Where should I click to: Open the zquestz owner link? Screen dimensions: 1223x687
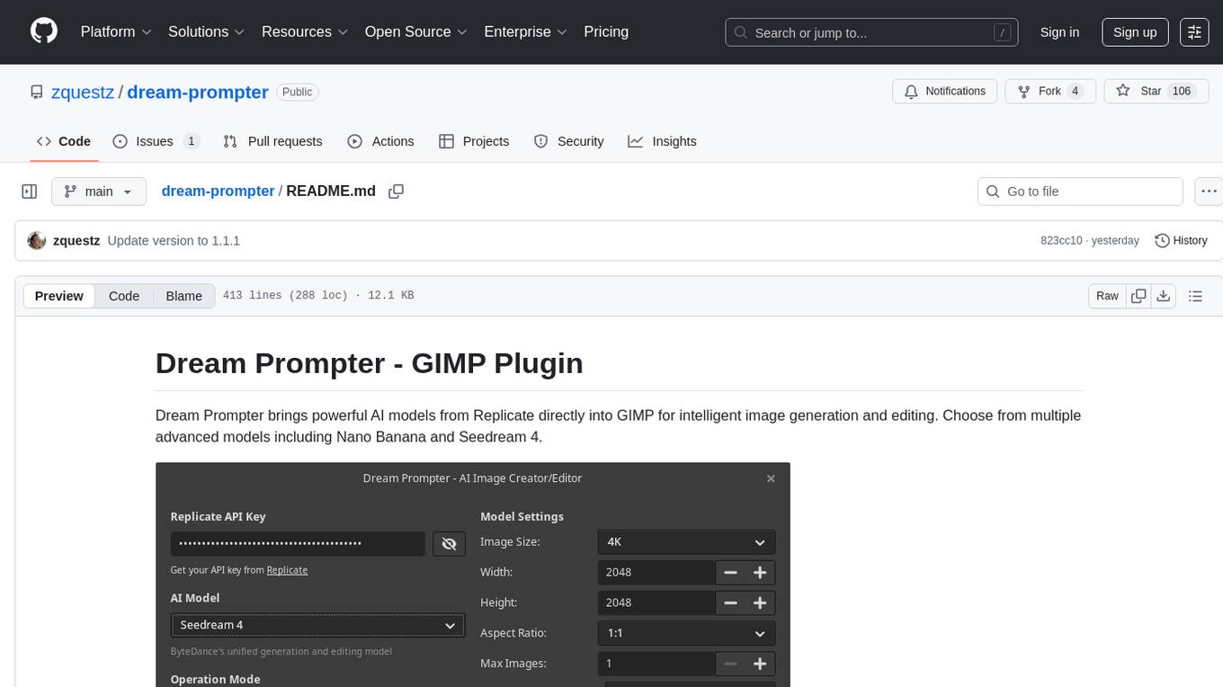(x=83, y=93)
